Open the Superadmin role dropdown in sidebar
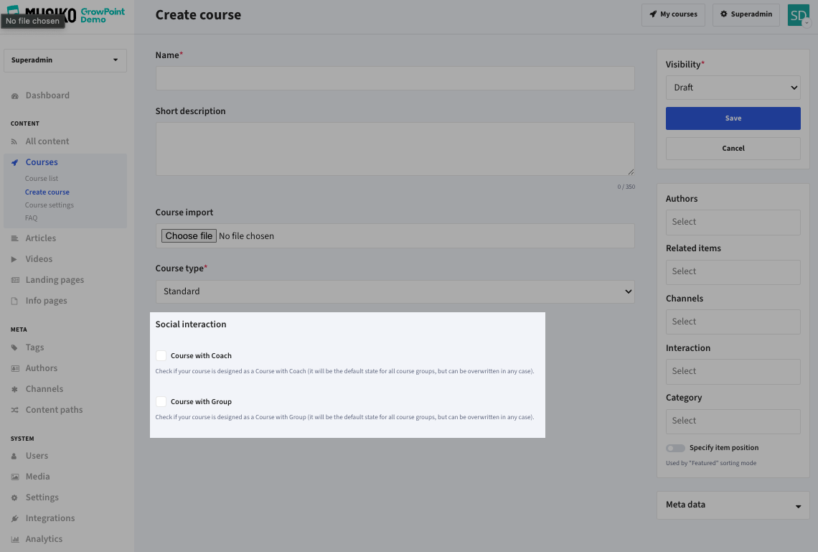Viewport: 818px width, 552px height. click(x=65, y=60)
